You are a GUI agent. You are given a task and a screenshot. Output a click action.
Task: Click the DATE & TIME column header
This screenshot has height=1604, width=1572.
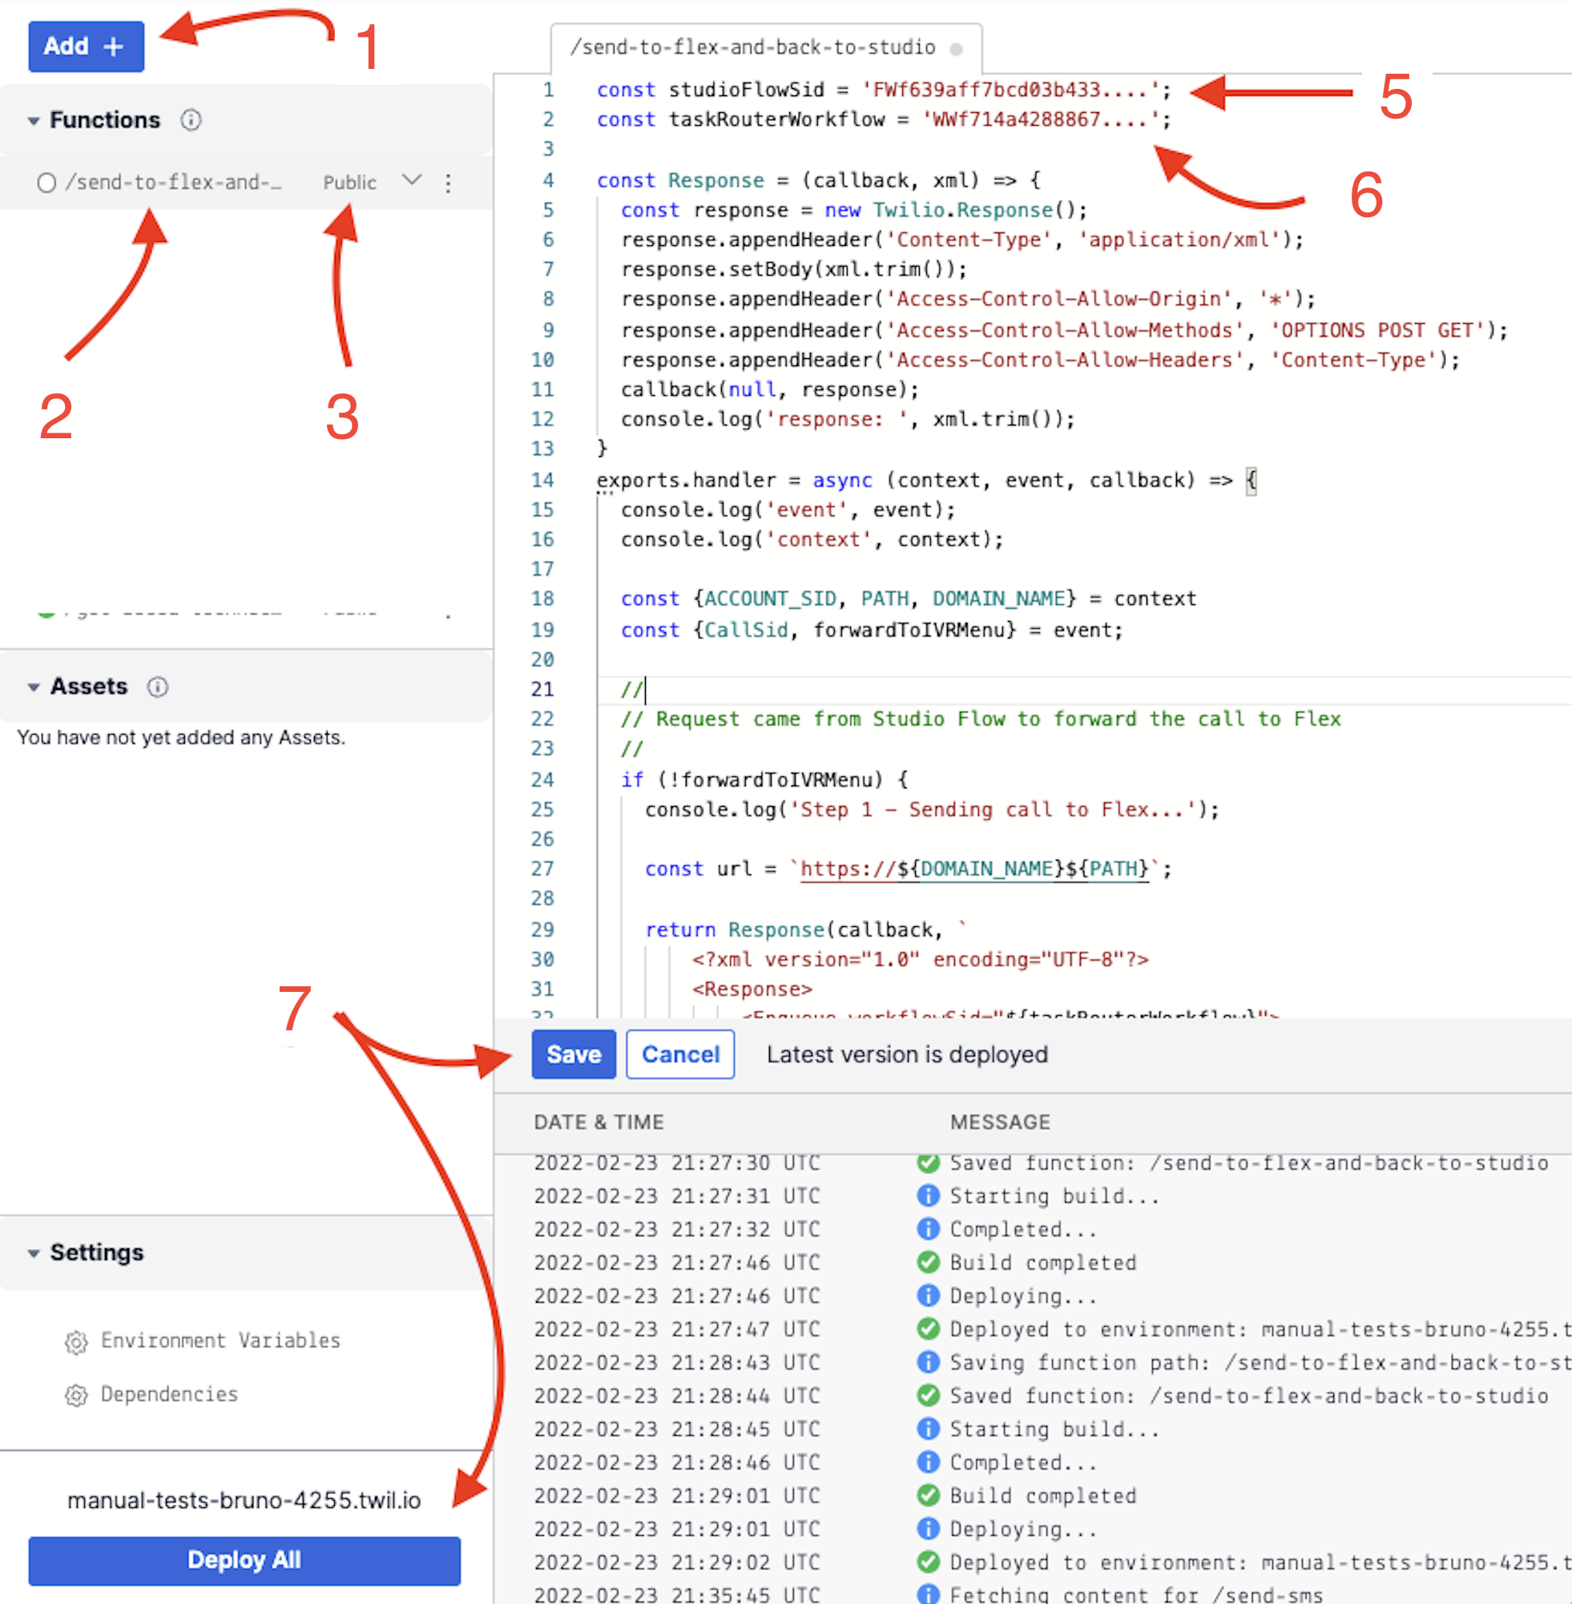pyautogui.click(x=599, y=1122)
